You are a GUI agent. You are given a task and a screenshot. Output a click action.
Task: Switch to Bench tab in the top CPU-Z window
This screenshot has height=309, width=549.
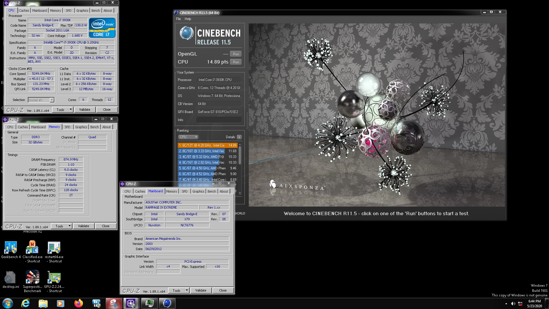click(96, 11)
